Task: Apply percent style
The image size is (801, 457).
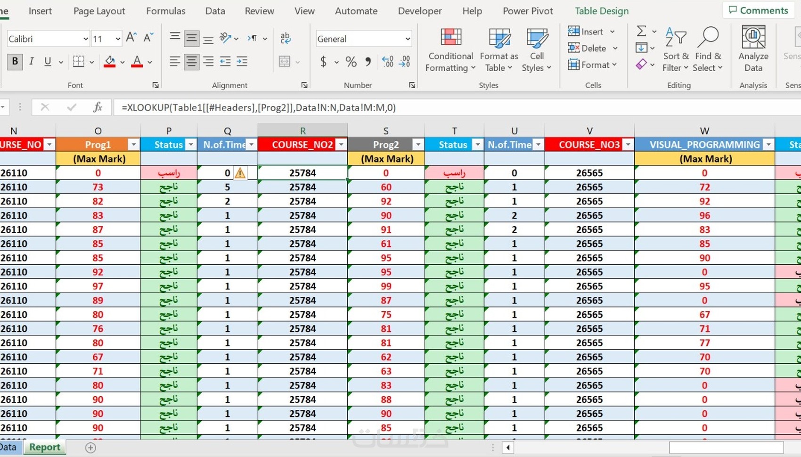Action: (351, 61)
